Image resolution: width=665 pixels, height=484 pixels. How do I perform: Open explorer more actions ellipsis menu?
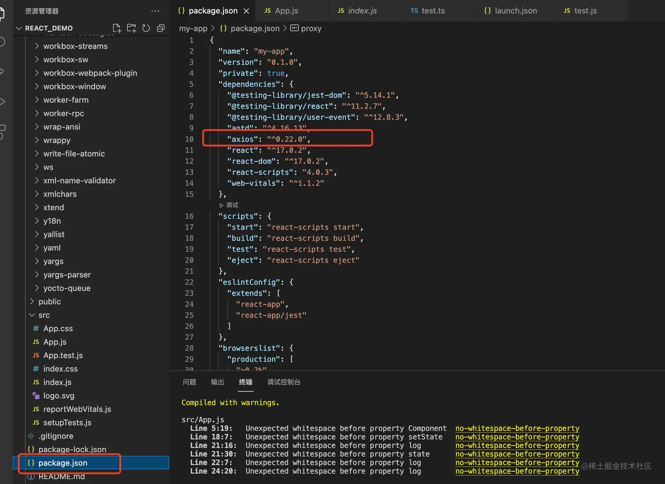[155, 11]
